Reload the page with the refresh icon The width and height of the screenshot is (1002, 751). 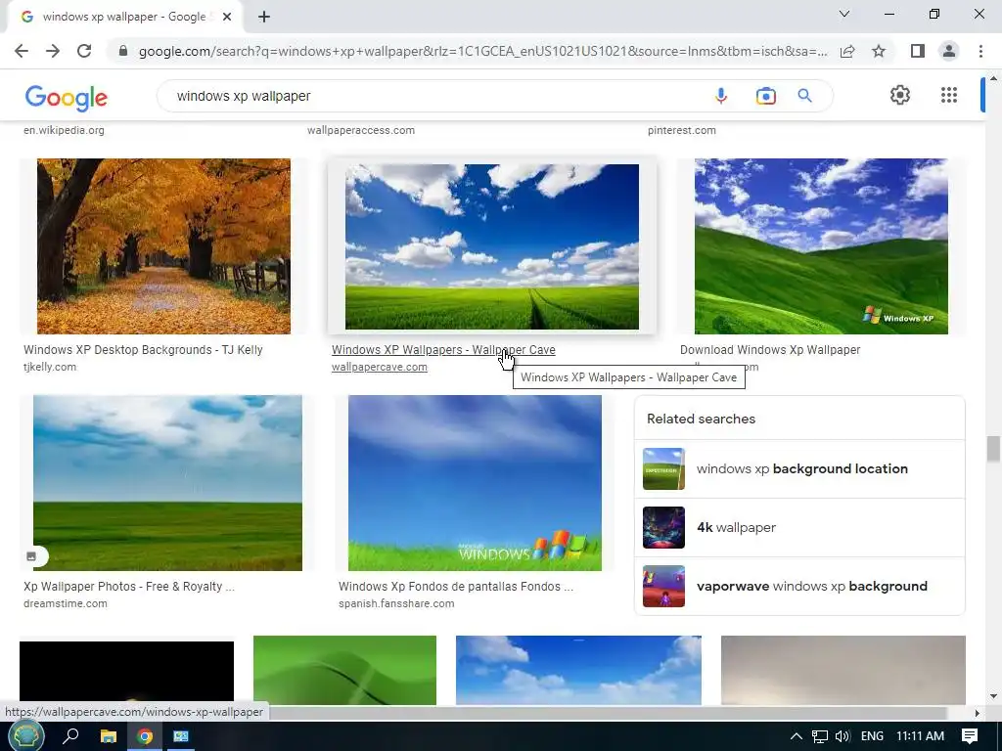pos(84,51)
